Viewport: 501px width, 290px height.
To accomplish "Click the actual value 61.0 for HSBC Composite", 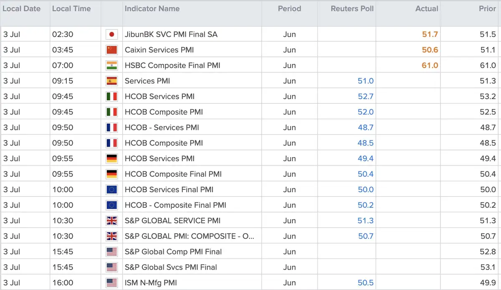I will click(430, 65).
